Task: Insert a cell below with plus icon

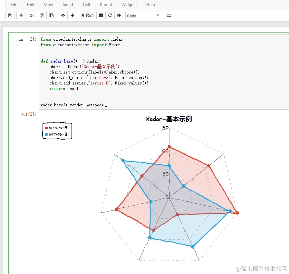Action: [x=21, y=15]
